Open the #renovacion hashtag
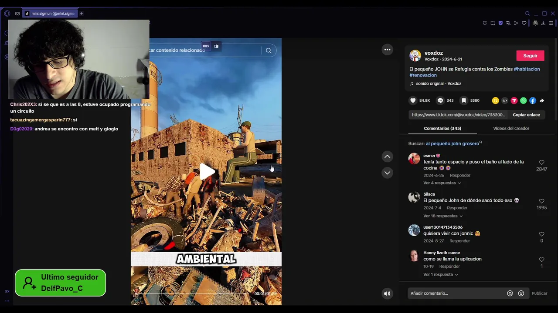The width and height of the screenshot is (558, 313). [x=423, y=75]
